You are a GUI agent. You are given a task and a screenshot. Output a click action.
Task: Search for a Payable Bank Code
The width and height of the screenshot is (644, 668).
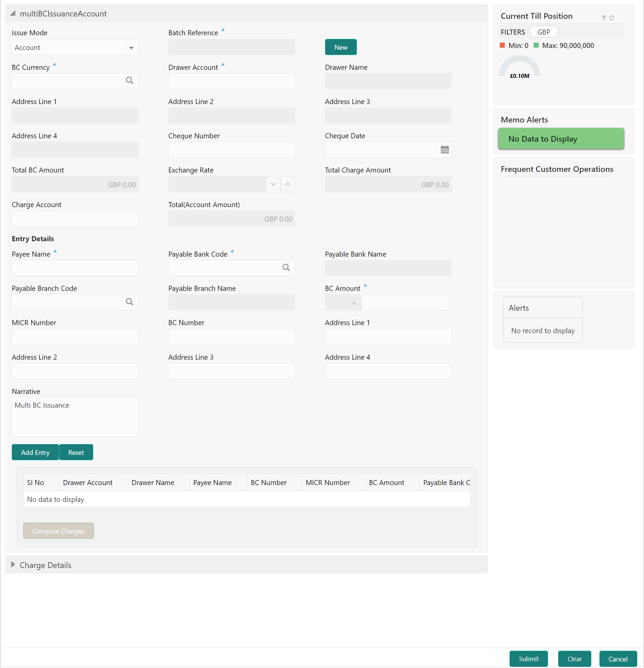point(286,268)
